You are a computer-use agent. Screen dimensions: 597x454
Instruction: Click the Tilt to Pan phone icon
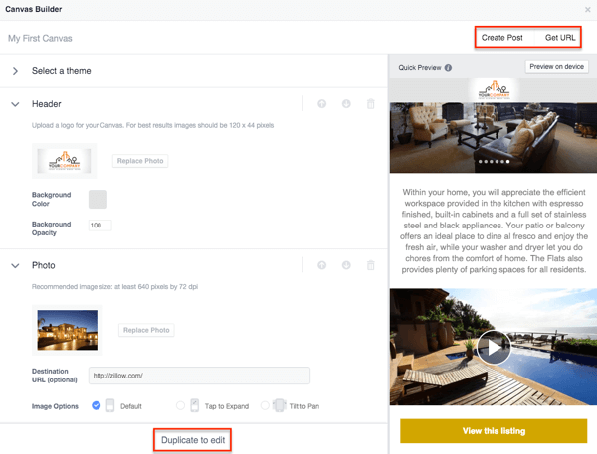[279, 405]
